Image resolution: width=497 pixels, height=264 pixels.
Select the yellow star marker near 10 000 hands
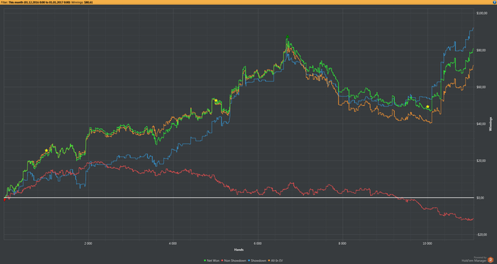427,106
